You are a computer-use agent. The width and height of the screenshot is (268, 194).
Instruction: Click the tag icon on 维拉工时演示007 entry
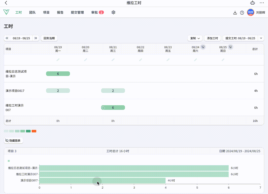[103, 108]
